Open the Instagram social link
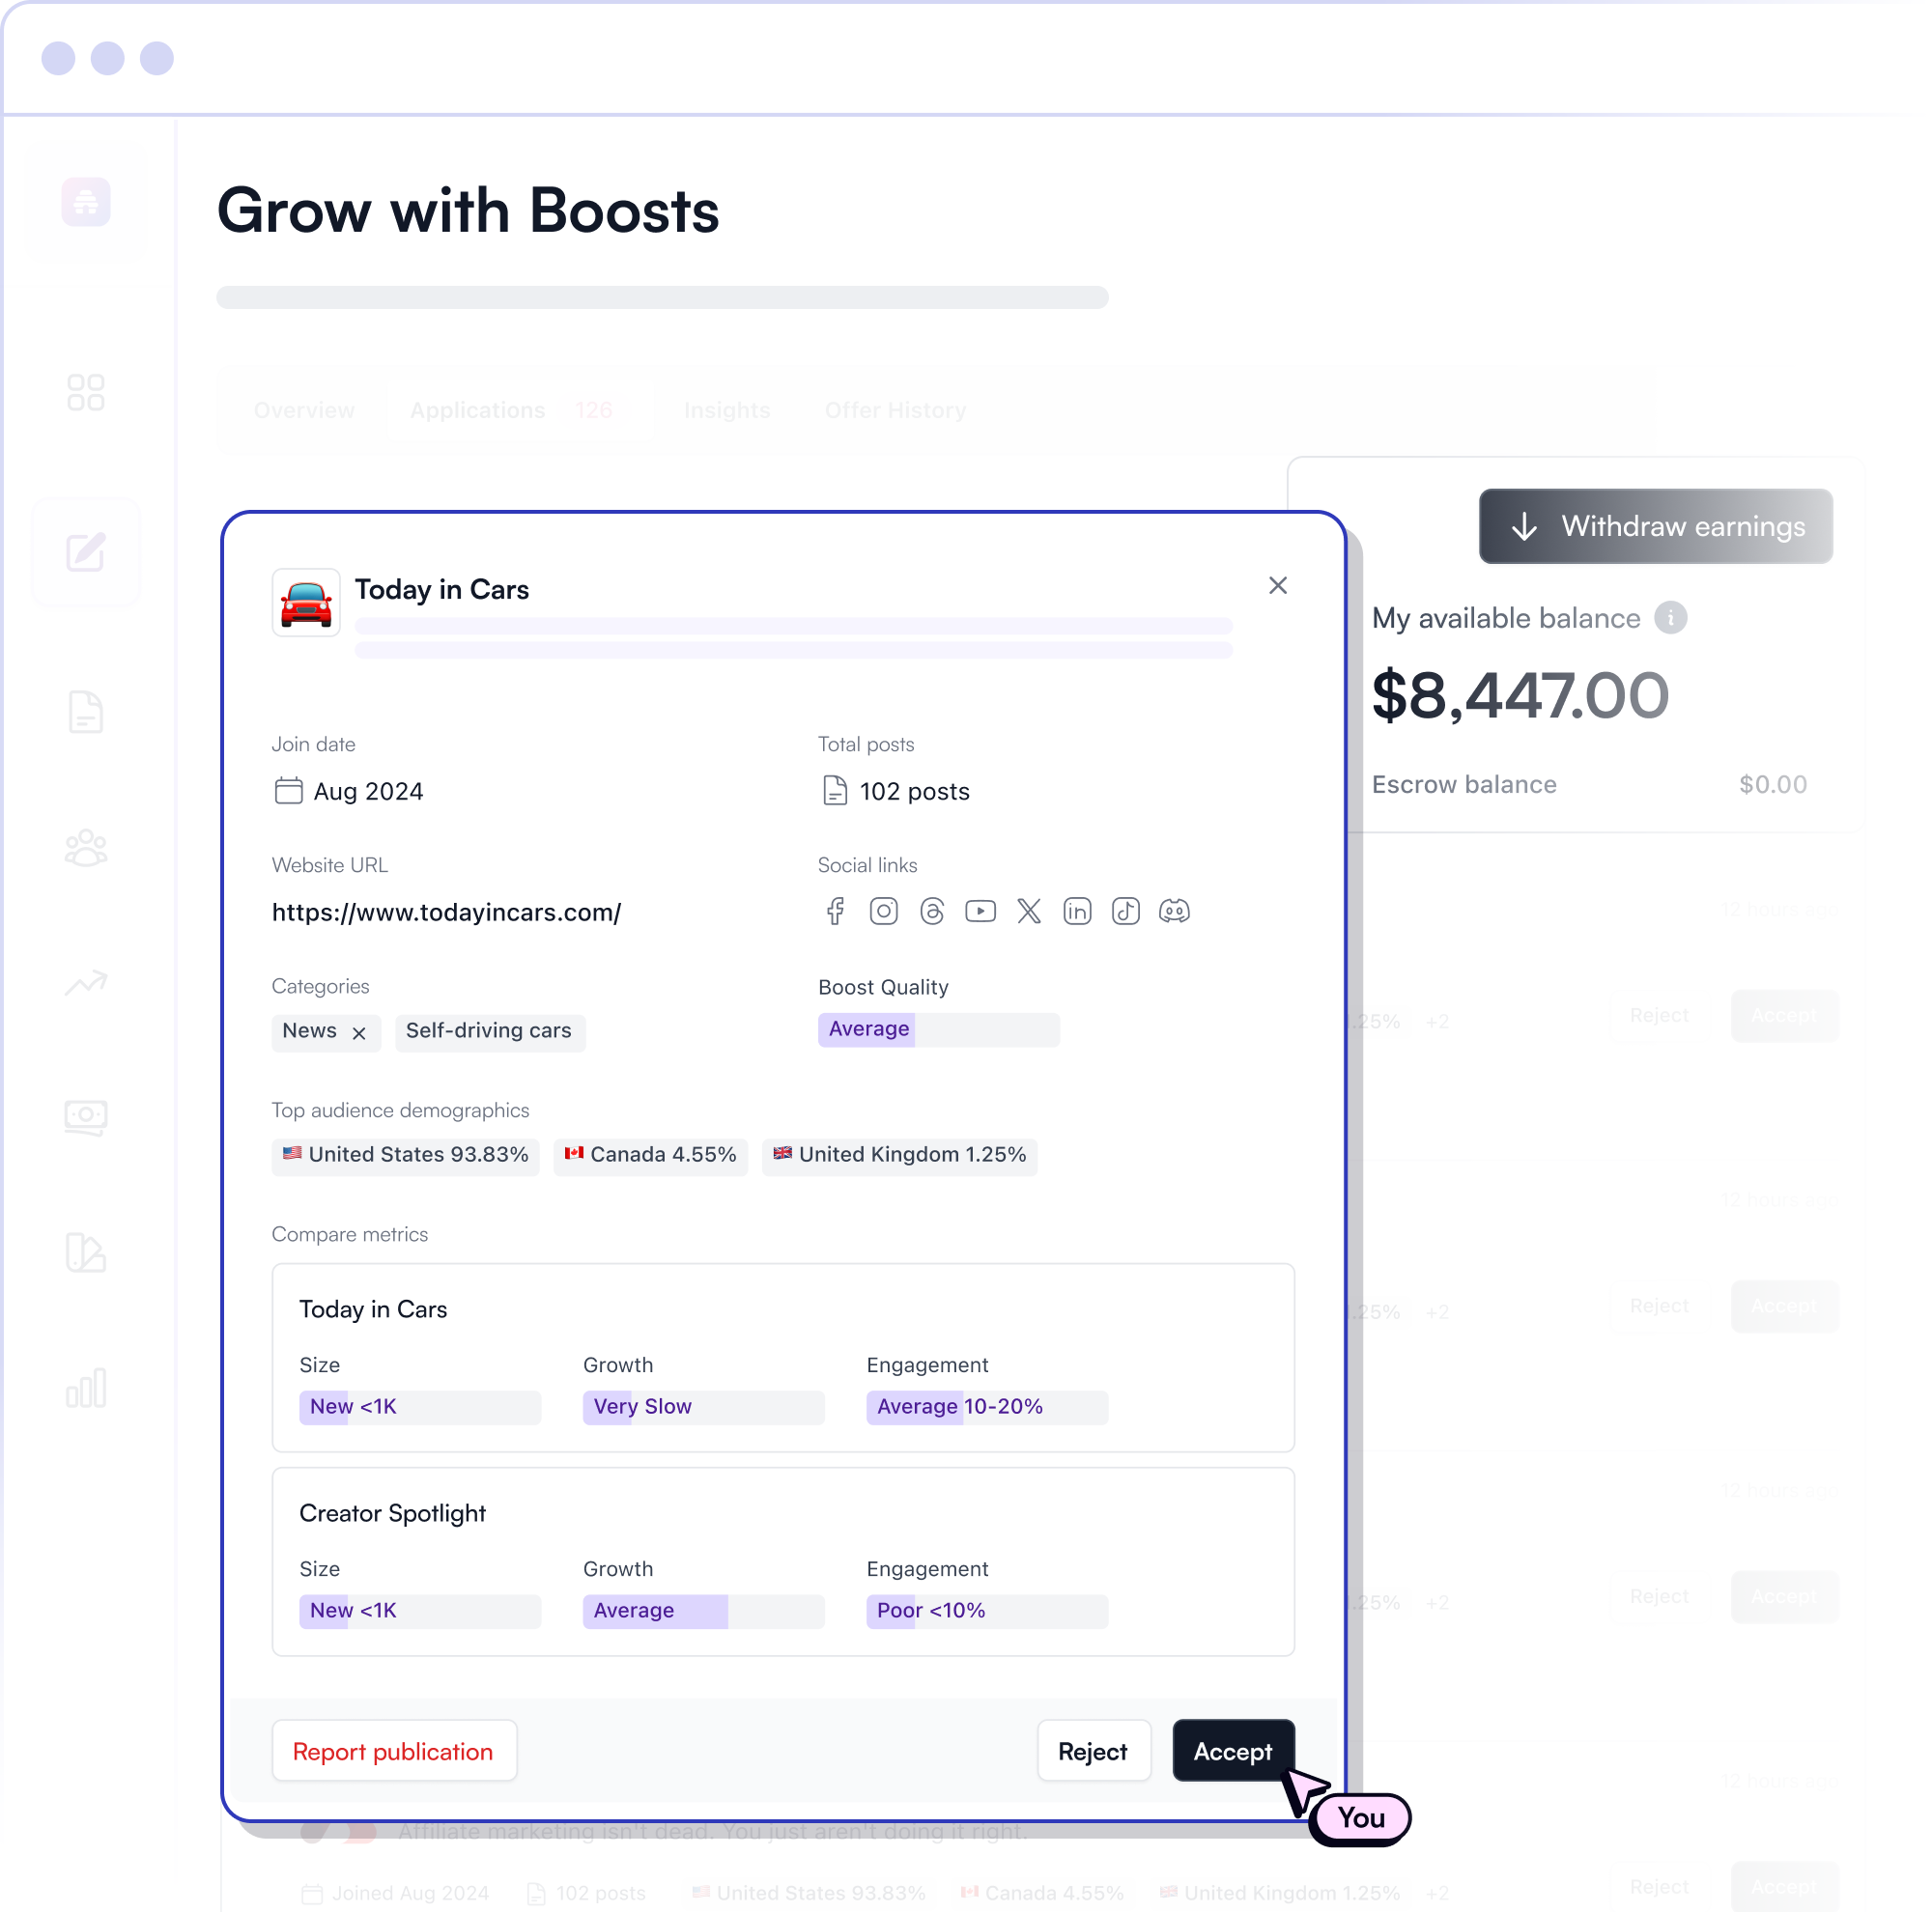Viewport: 1932px width, 1912px height. [x=883, y=911]
